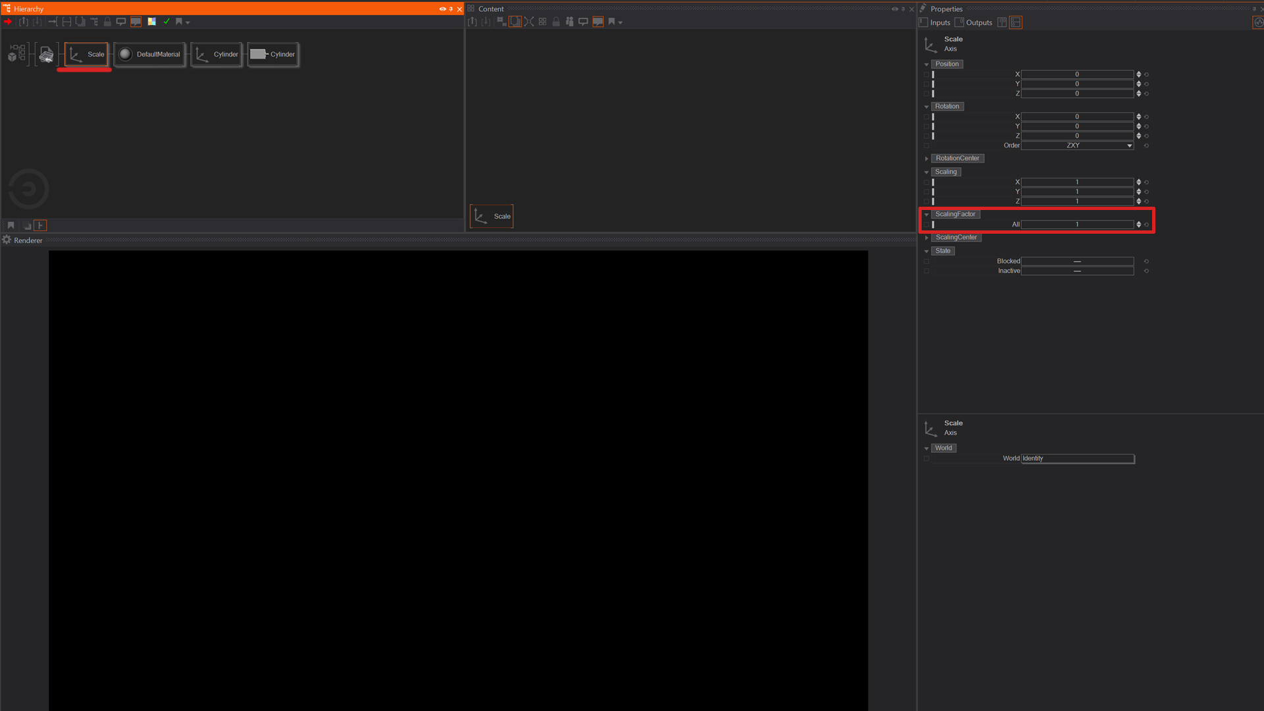The image size is (1264, 711).
Task: Click the green checkmark in Hierarchy toolbar
Action: [167, 22]
